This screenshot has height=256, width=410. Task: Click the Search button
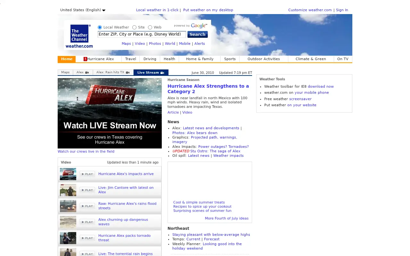point(197,35)
